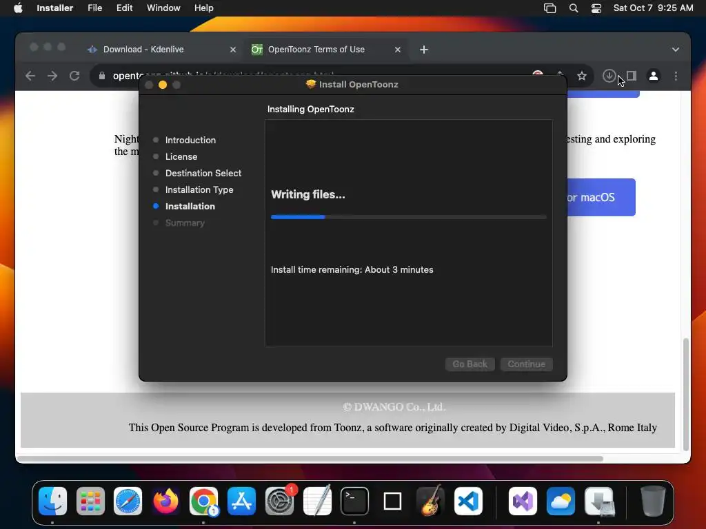Open a new Chrome tab

(424, 50)
